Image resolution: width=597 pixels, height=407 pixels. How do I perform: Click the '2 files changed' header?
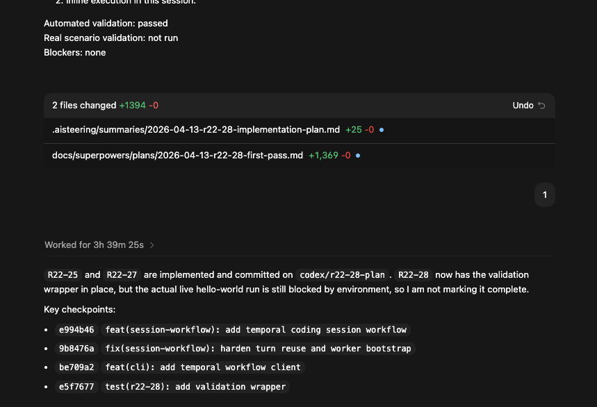point(300,106)
